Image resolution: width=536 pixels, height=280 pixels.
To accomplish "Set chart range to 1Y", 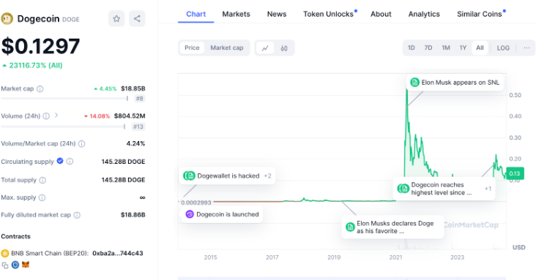I will click(463, 48).
